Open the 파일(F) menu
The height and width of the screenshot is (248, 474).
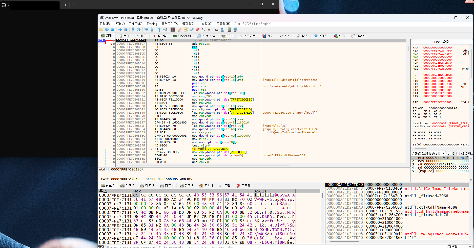pos(105,24)
